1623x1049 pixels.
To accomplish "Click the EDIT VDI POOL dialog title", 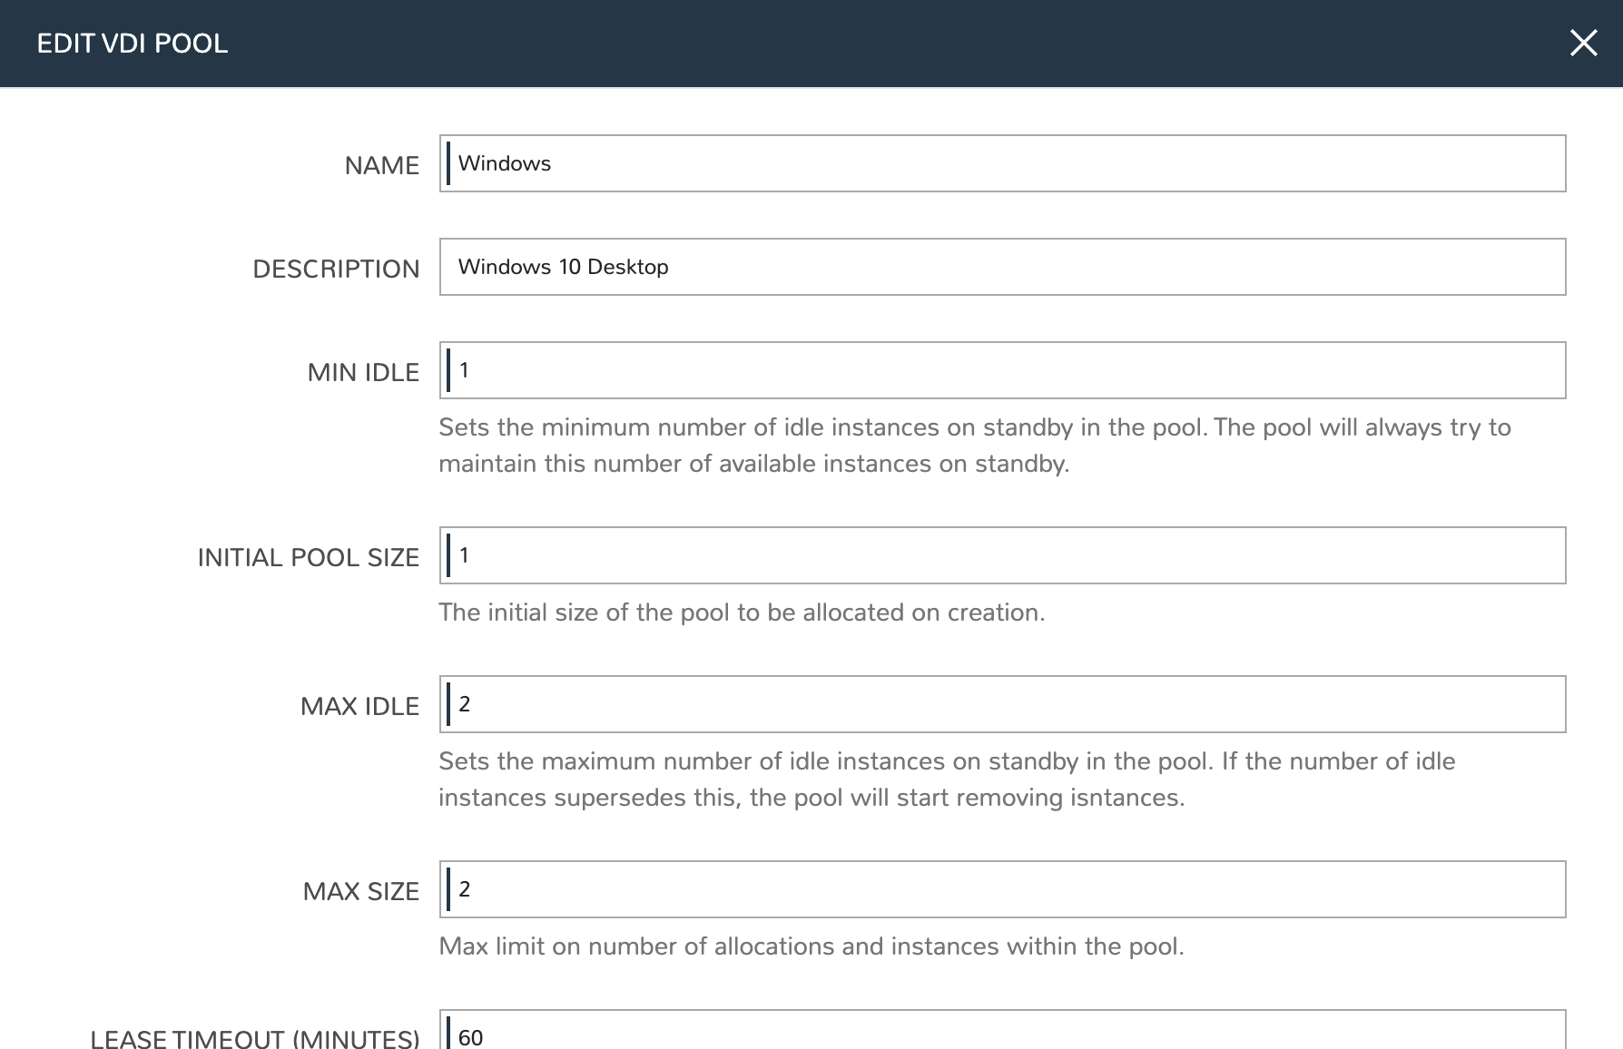I will tap(133, 44).
